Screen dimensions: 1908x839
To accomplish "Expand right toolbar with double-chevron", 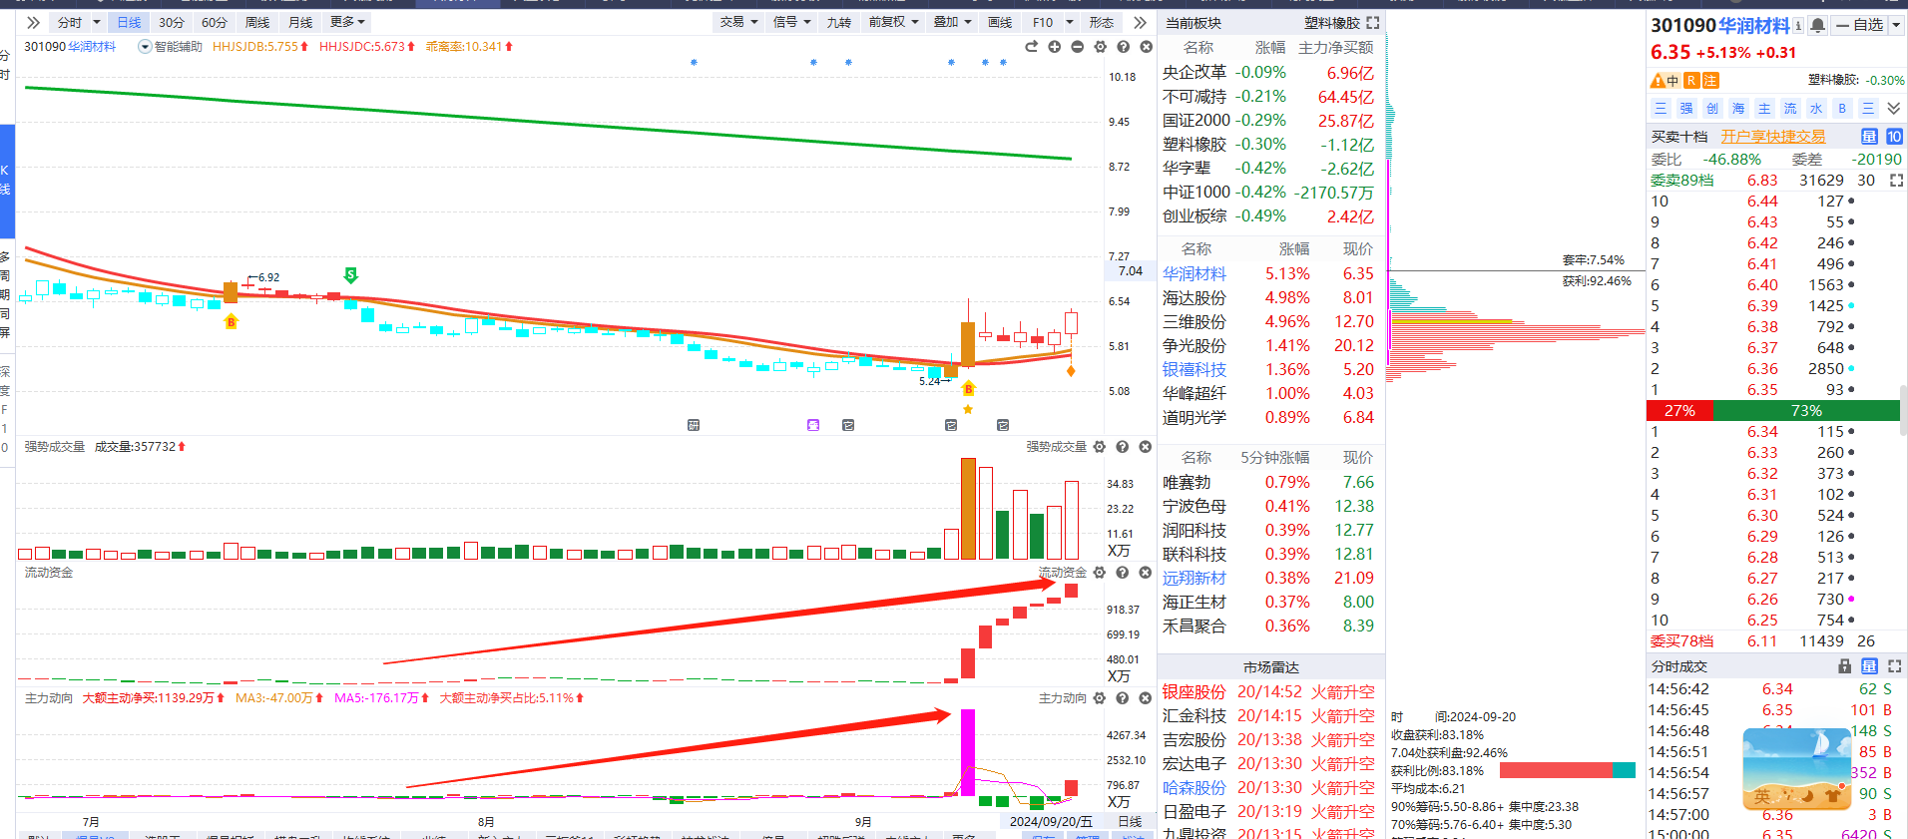I will 1141,22.
